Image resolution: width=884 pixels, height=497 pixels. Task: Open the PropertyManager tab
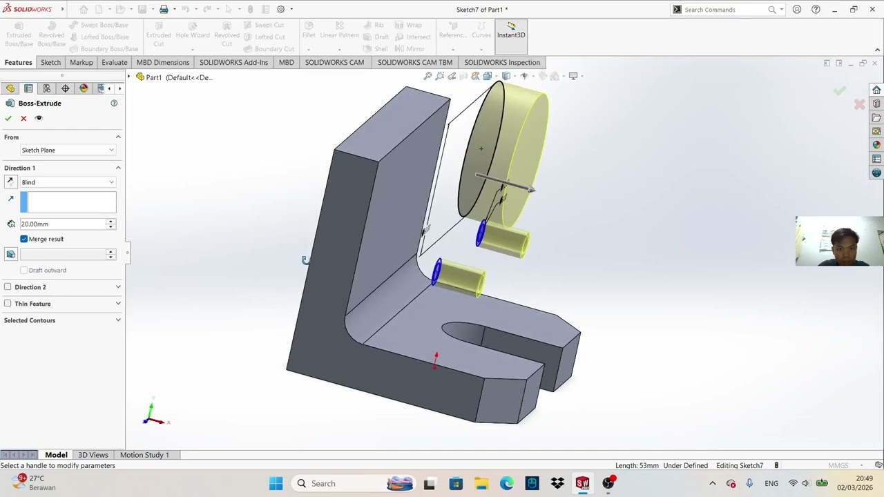(x=28, y=88)
